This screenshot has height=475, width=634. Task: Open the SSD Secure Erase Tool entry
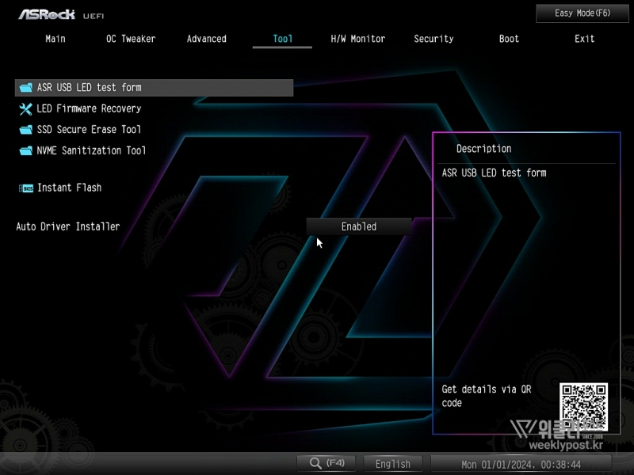pyautogui.click(x=89, y=130)
